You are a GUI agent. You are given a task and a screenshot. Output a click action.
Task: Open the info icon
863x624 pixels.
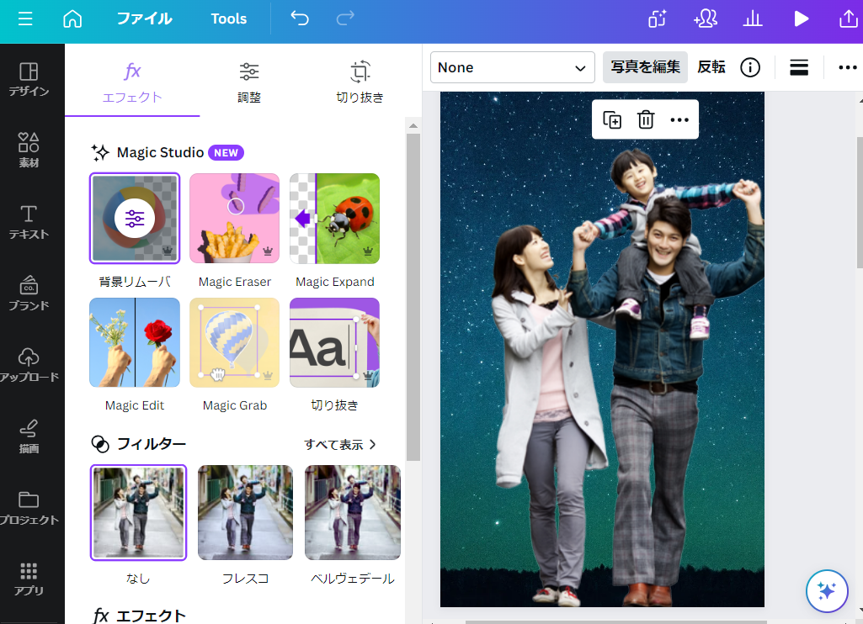(x=749, y=67)
